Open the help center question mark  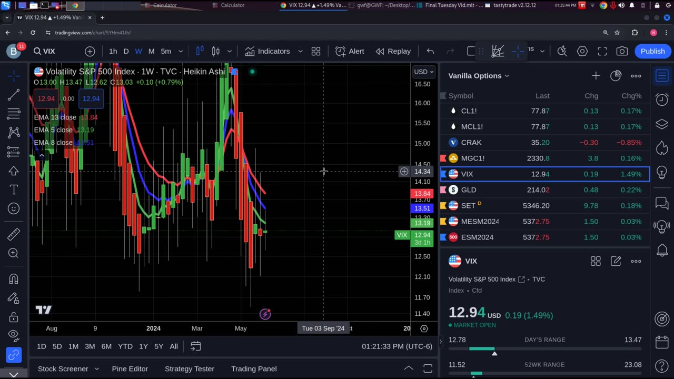662,366
